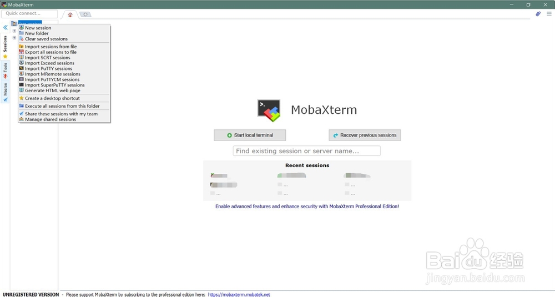This screenshot has height=297, width=555.
Task: Switch to the Tools side tab
Action: pos(5,71)
